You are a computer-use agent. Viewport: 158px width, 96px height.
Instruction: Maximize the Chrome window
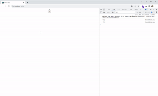151,2
